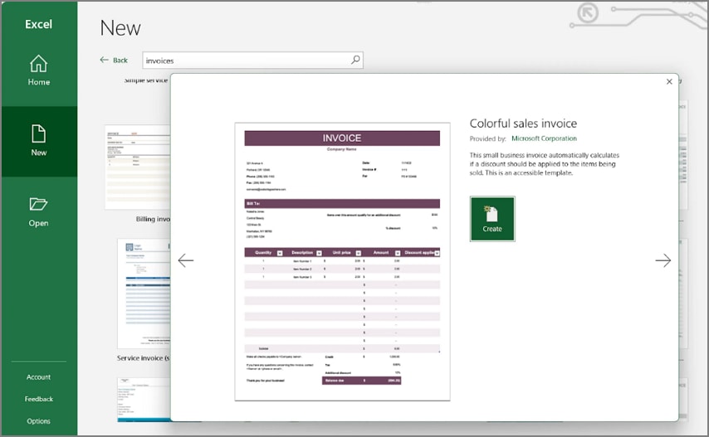Open Account in the sidebar

[38, 377]
